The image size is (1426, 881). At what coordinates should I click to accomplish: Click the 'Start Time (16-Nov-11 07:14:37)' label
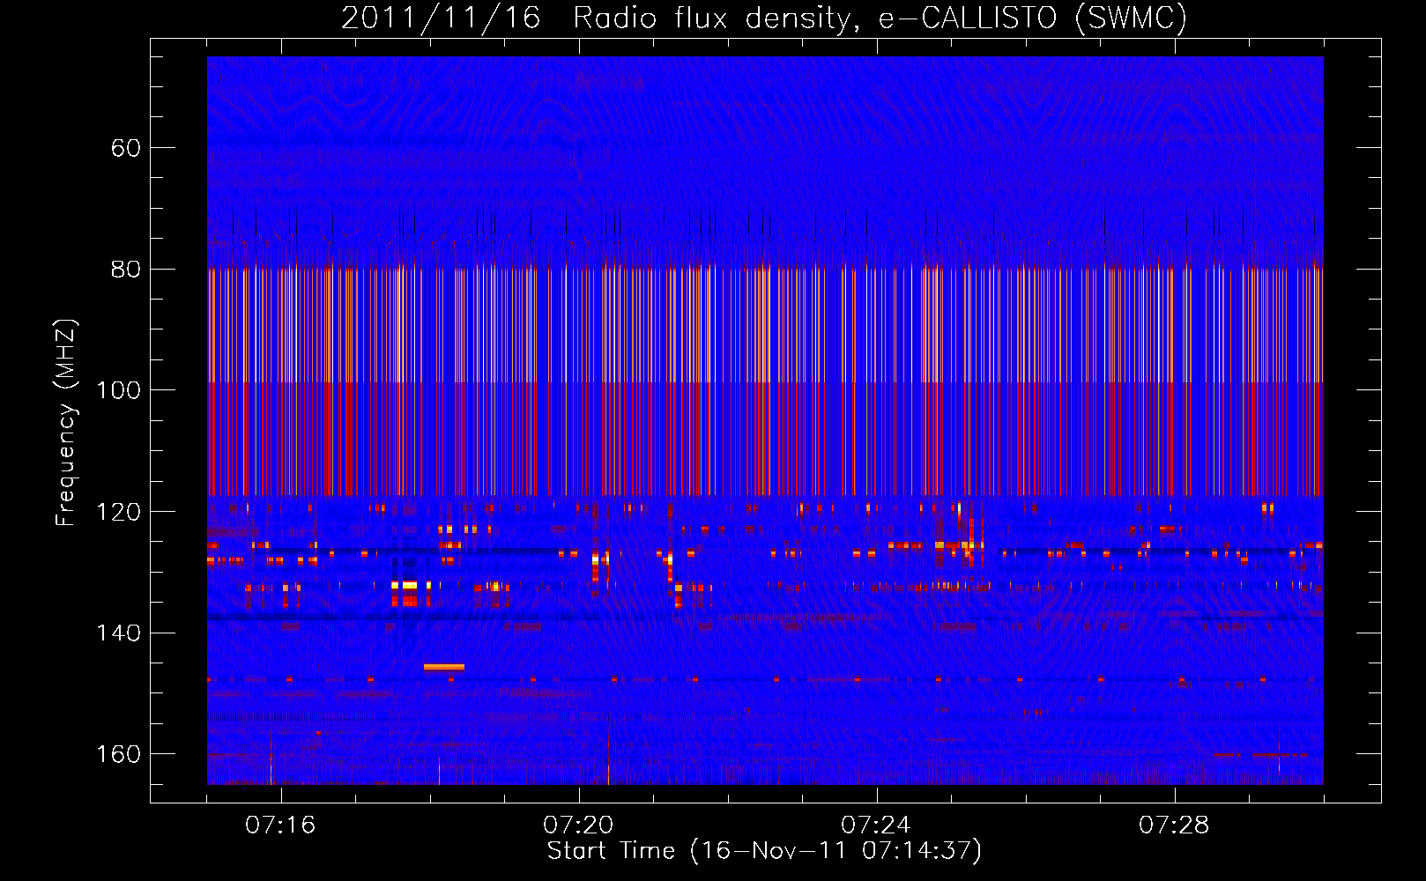tap(764, 851)
